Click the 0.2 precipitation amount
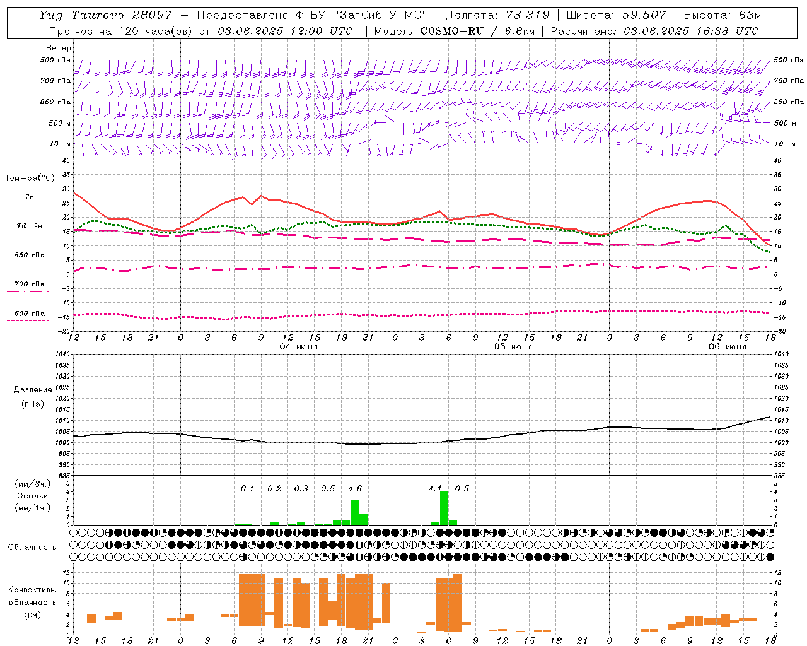The image size is (807, 646). [x=274, y=488]
